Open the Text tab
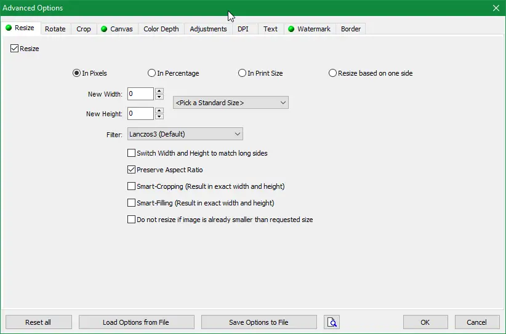 (x=270, y=29)
